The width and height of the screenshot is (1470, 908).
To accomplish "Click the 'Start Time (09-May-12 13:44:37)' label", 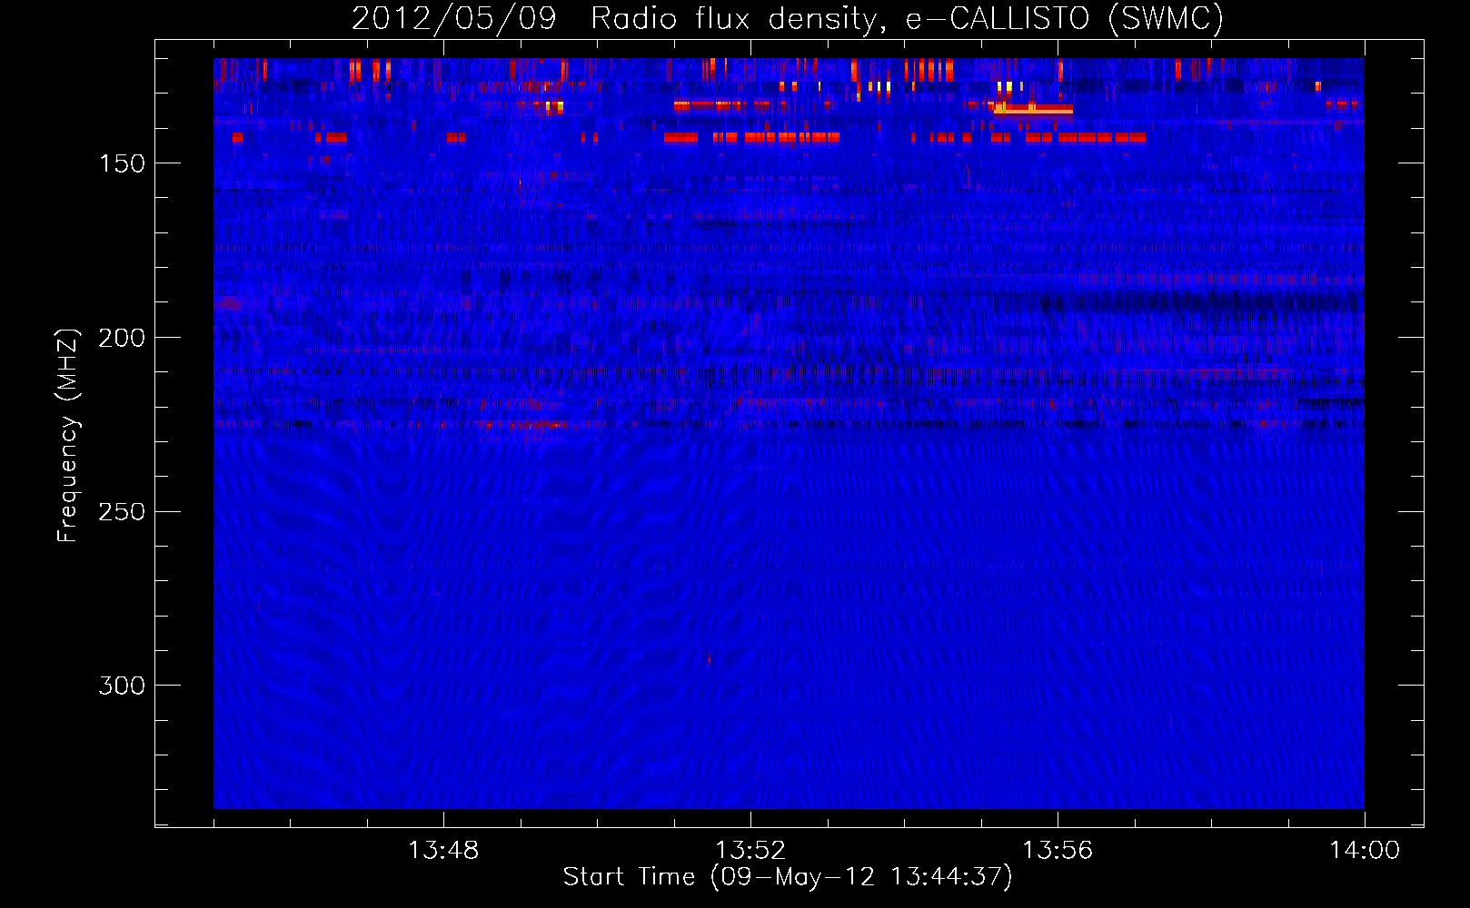I will (788, 877).
